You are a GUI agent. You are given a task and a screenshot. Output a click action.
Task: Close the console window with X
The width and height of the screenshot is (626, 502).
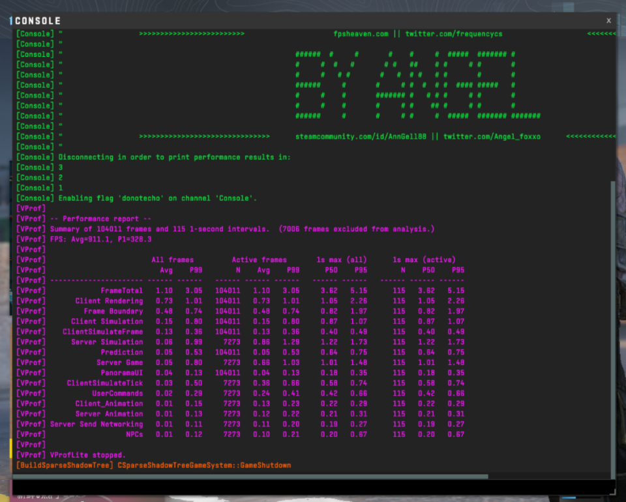point(608,21)
